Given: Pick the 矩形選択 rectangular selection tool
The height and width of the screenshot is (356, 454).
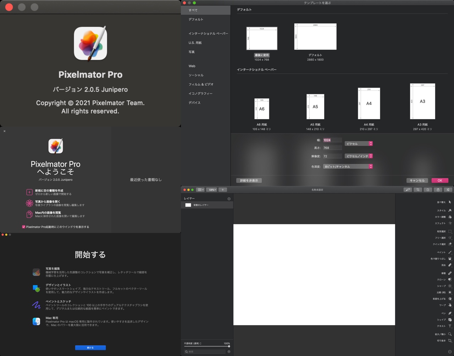Looking at the screenshot, I should pos(450,231).
